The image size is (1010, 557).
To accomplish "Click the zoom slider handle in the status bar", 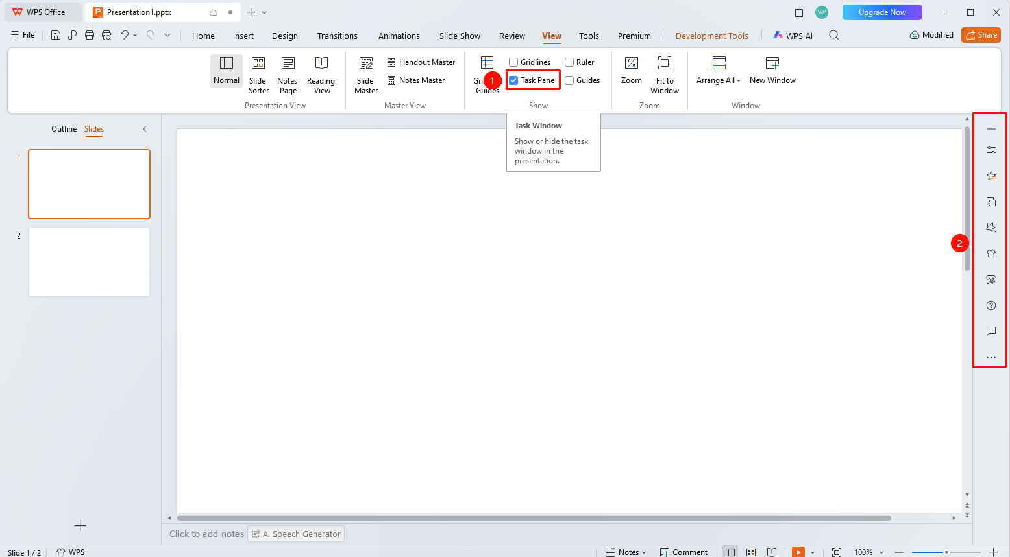I will pyautogui.click(x=946, y=552).
